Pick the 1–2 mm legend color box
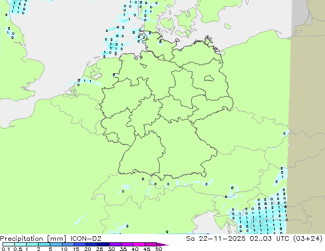This screenshot has width=325, height=251. pyautogui.click(x=32, y=244)
